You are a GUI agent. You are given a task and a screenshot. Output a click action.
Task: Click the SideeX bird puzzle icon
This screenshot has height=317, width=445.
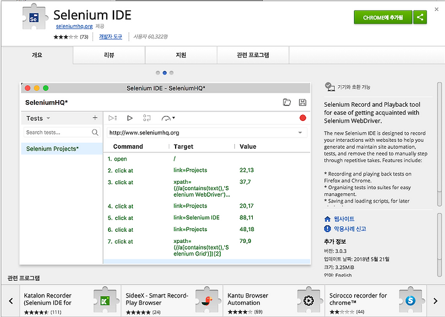pos(207,300)
